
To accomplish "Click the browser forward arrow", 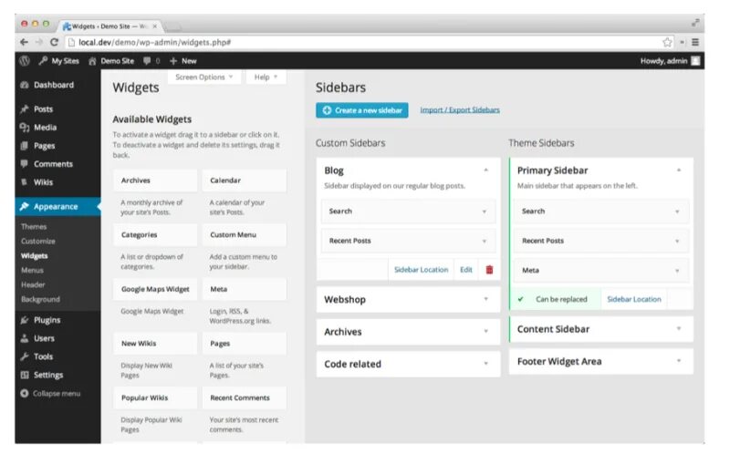I will click(39, 42).
